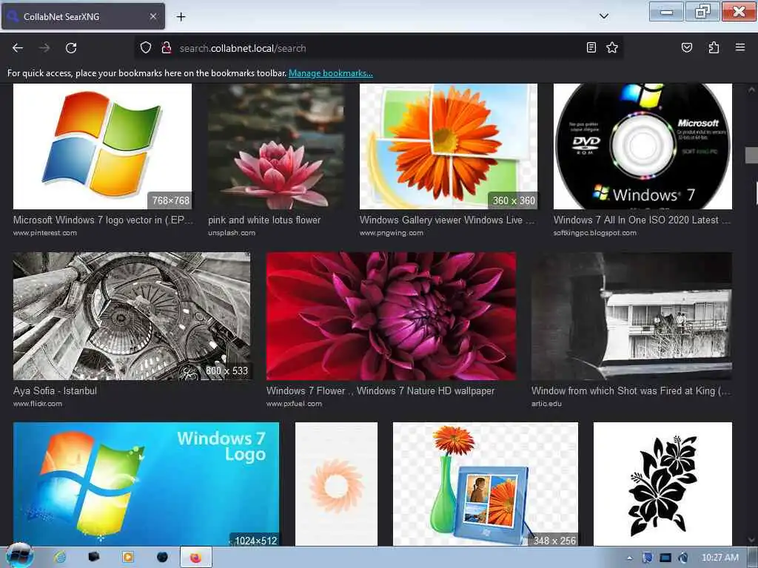
Task: Click the scrollbar down arrow
Action: tap(752, 539)
